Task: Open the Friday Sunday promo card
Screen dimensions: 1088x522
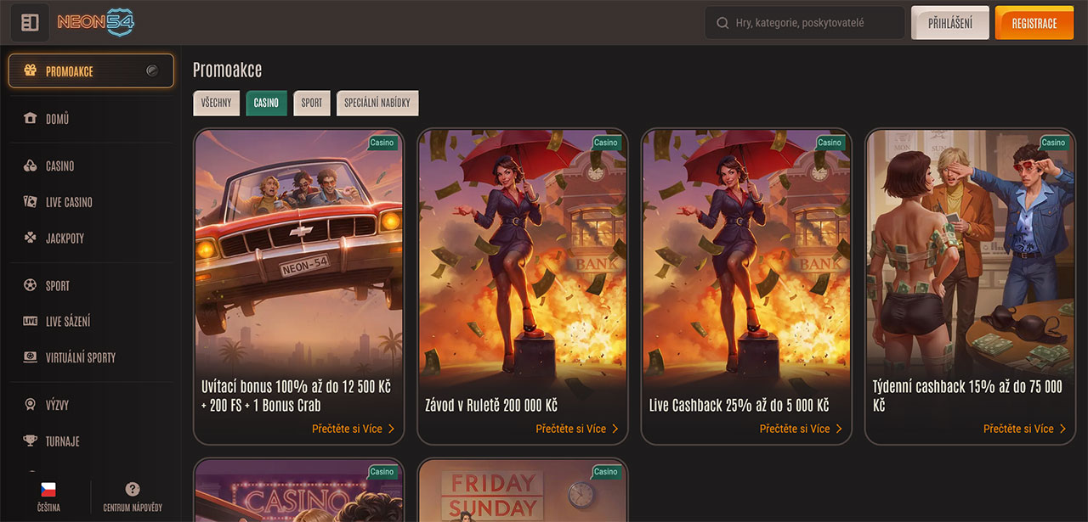Action: (x=523, y=491)
